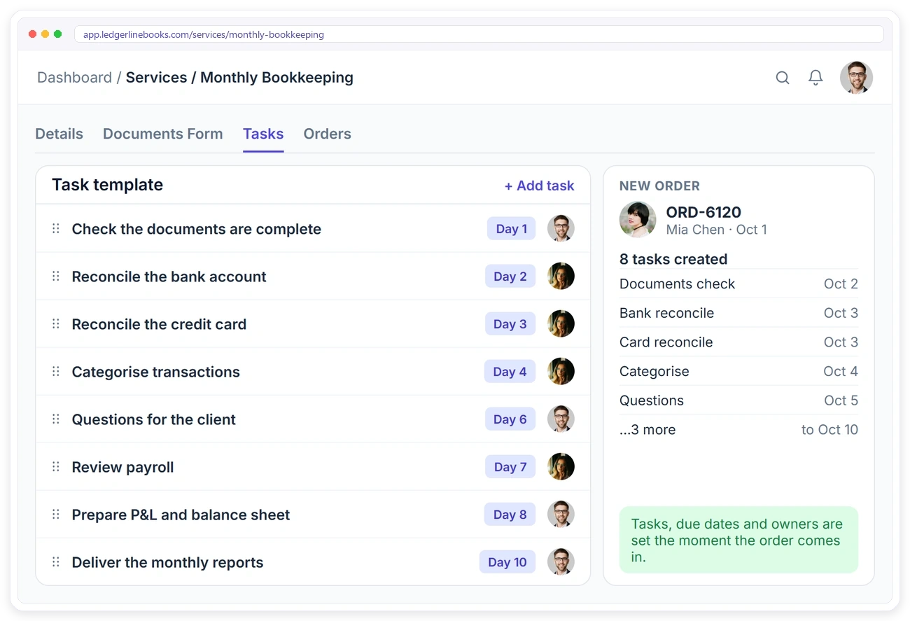Grab the drag handle for Deliver the monthly reports
The width and height of the screenshot is (910, 621).
coord(56,562)
